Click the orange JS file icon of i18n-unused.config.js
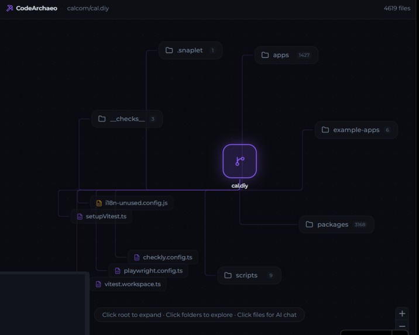Image resolution: width=419 pixels, height=335 pixels. [x=99, y=203]
